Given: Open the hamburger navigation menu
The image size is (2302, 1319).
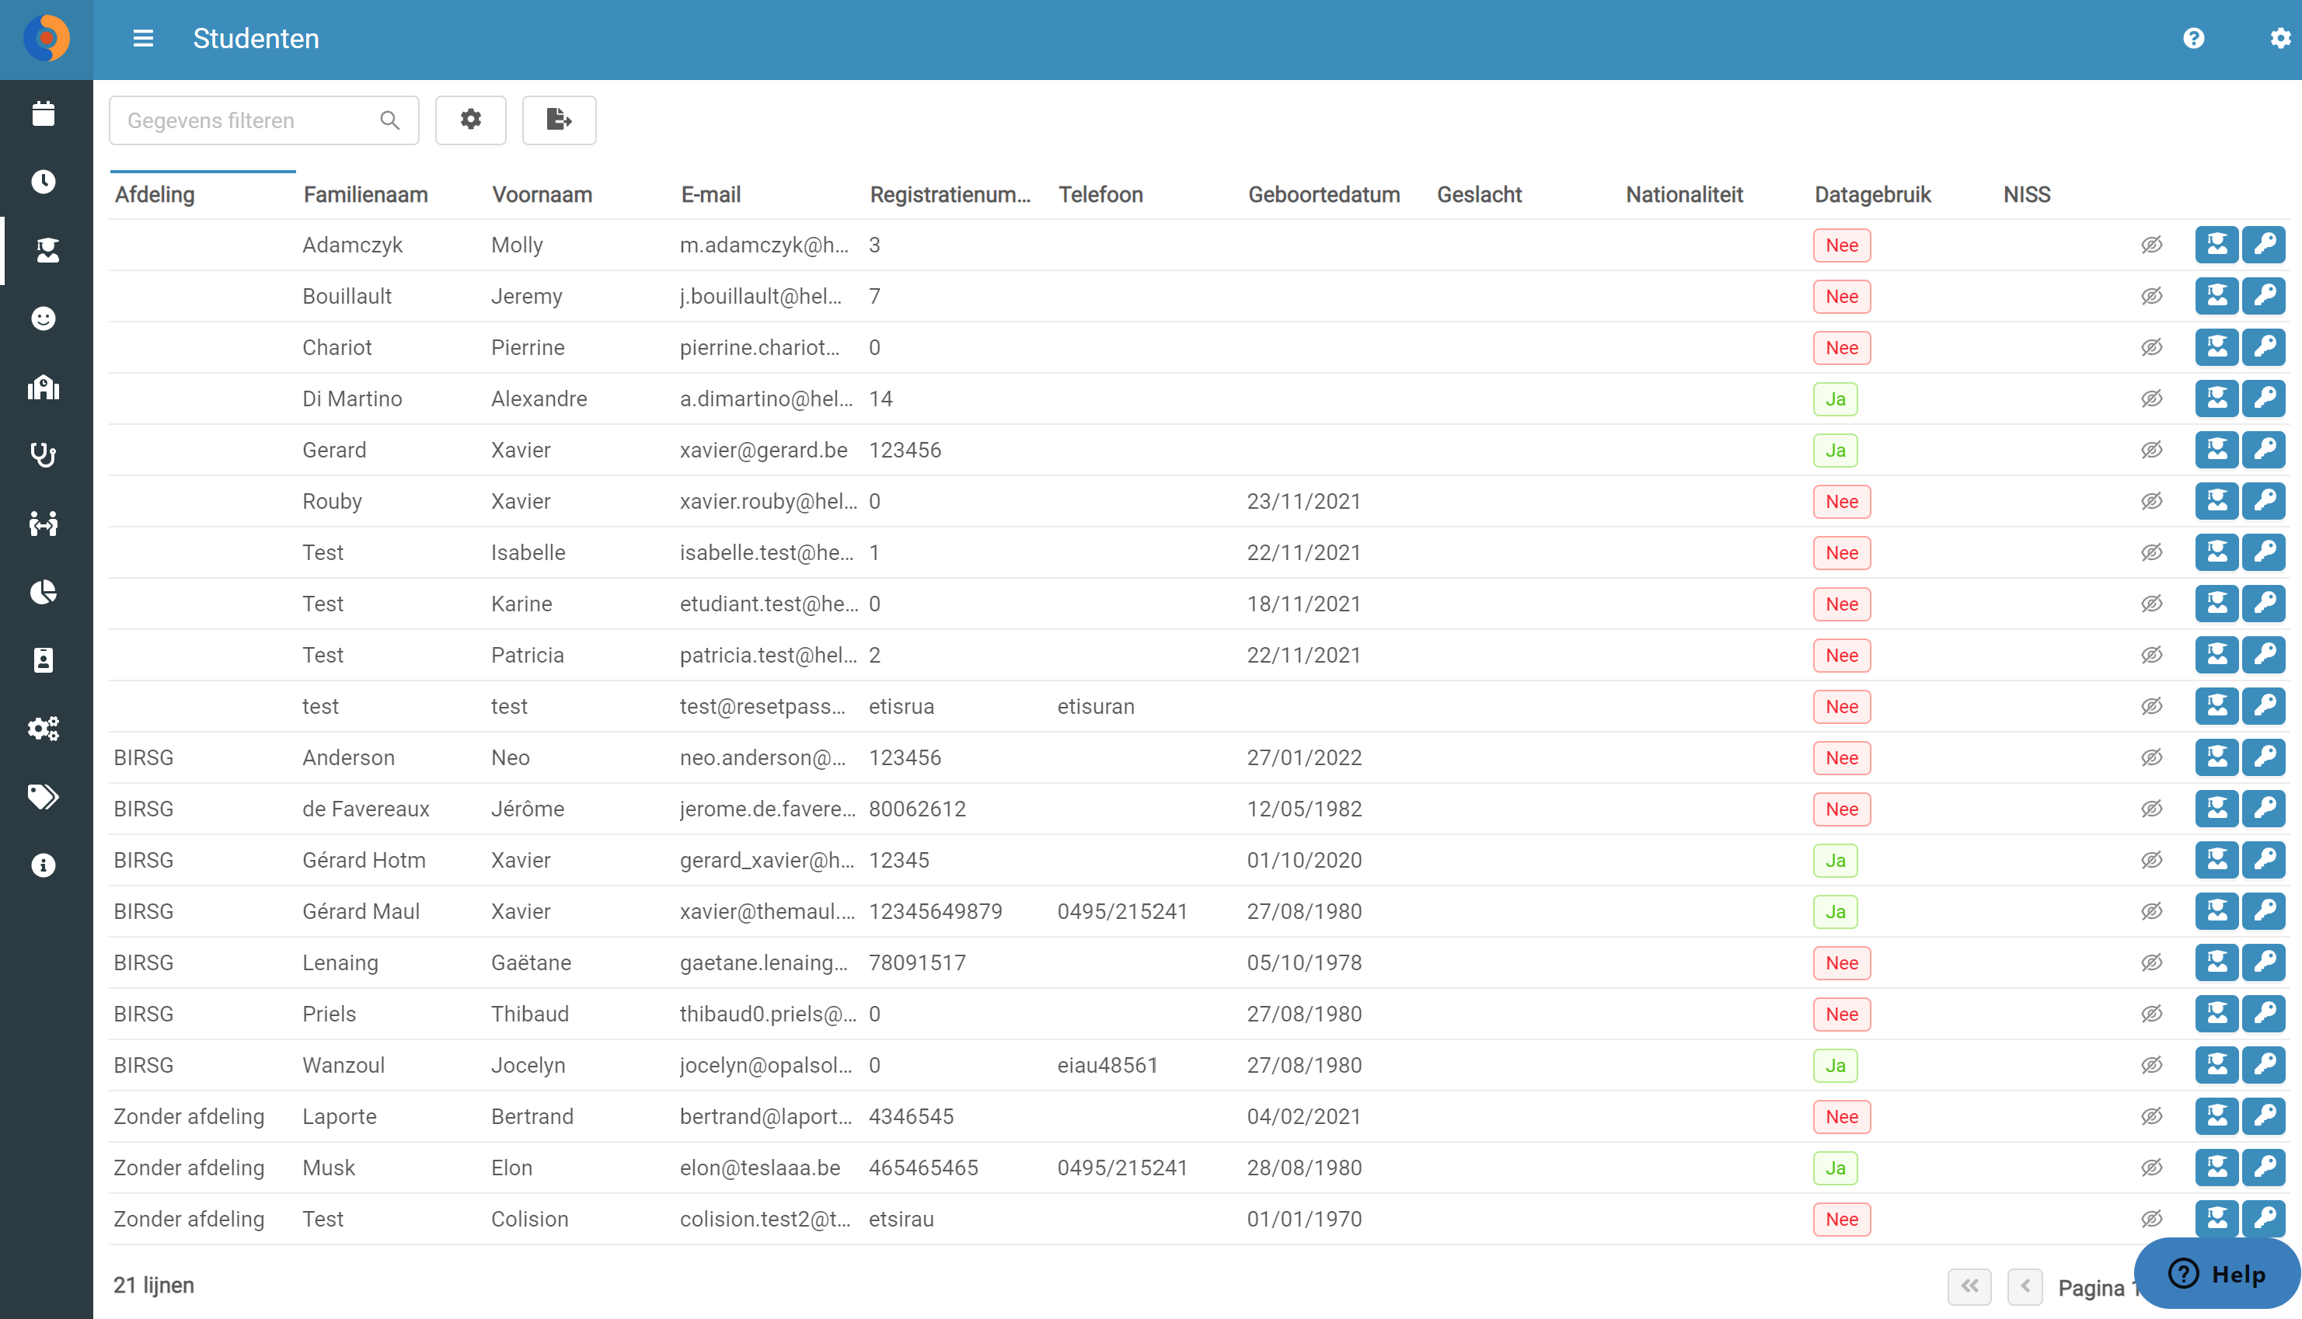Looking at the screenshot, I should point(143,39).
